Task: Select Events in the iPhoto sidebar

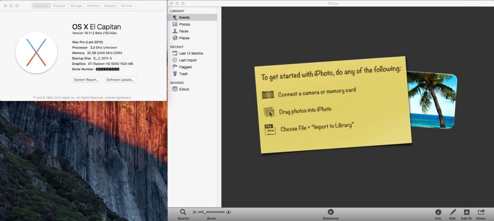Action: point(192,18)
